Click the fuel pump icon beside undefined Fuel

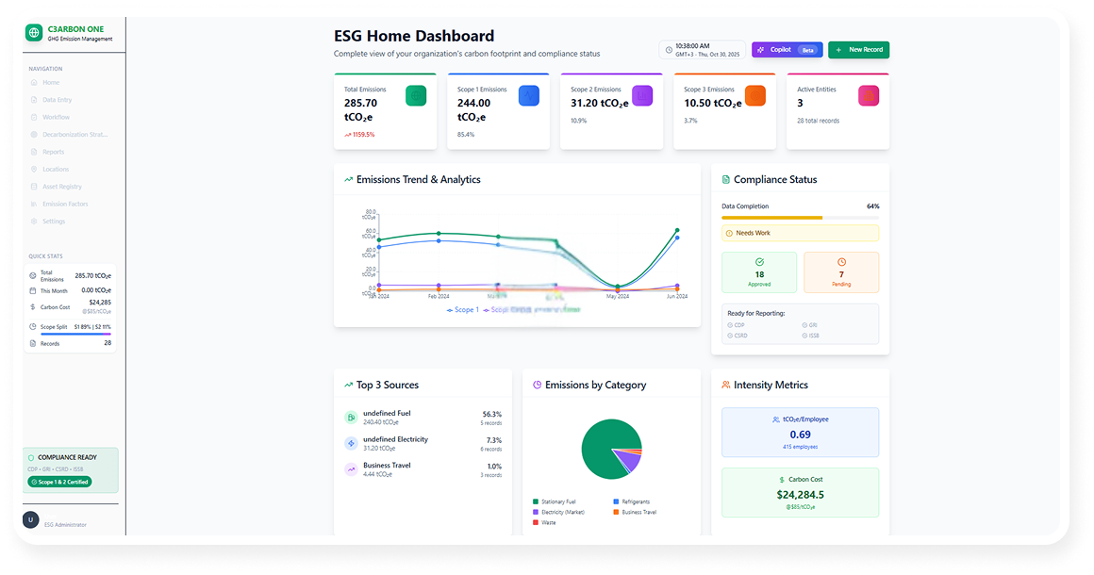(351, 417)
